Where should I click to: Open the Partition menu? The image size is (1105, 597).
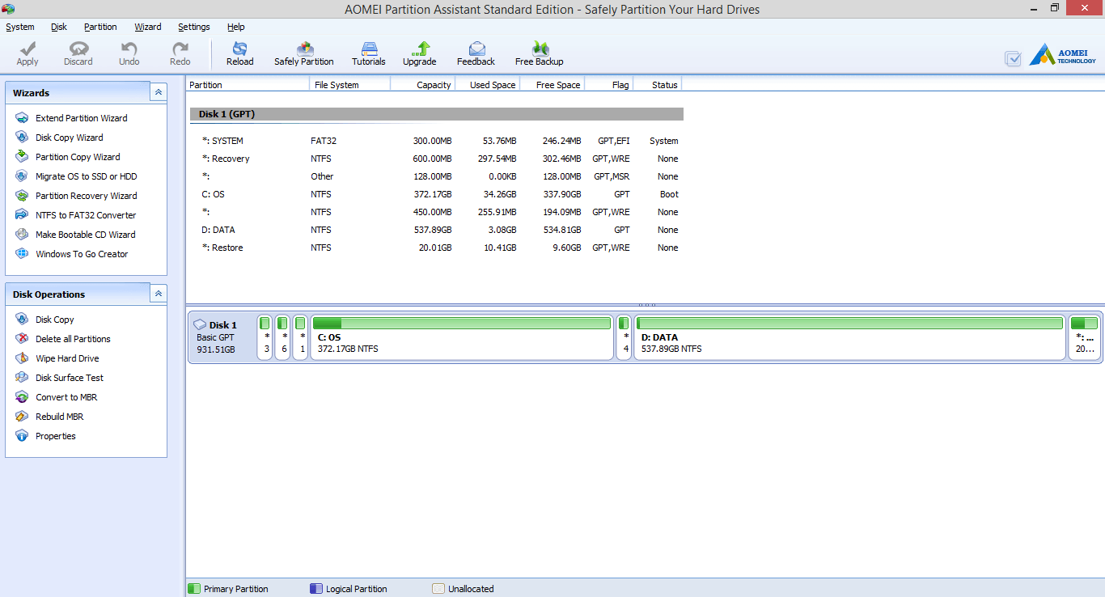point(100,27)
